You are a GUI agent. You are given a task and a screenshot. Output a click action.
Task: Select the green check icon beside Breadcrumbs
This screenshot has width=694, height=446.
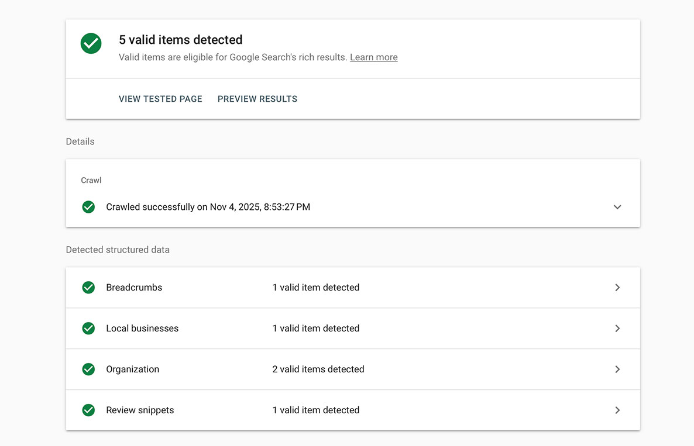(x=88, y=287)
